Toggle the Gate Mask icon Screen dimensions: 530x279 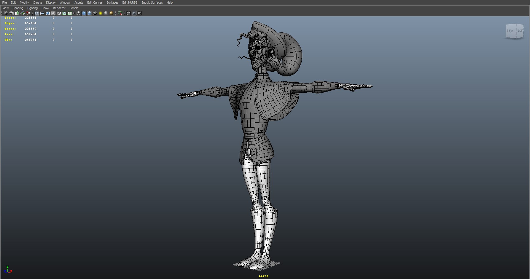coord(53,13)
